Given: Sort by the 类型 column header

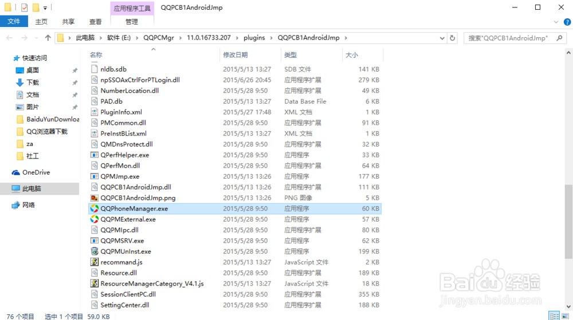Looking at the screenshot, I should tap(291, 55).
